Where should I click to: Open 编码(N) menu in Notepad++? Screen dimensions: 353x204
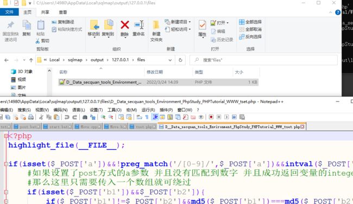[x=60, y=110]
